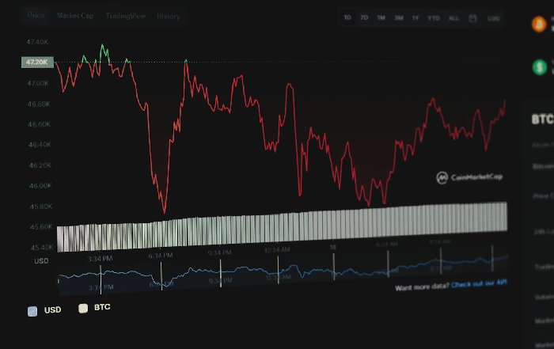Toggle the USD legend checkbox
554x349 pixels.
tap(32, 311)
